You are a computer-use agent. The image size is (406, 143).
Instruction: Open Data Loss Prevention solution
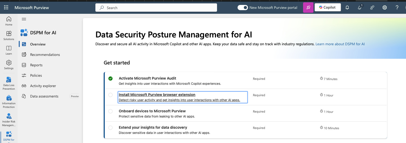(9, 83)
